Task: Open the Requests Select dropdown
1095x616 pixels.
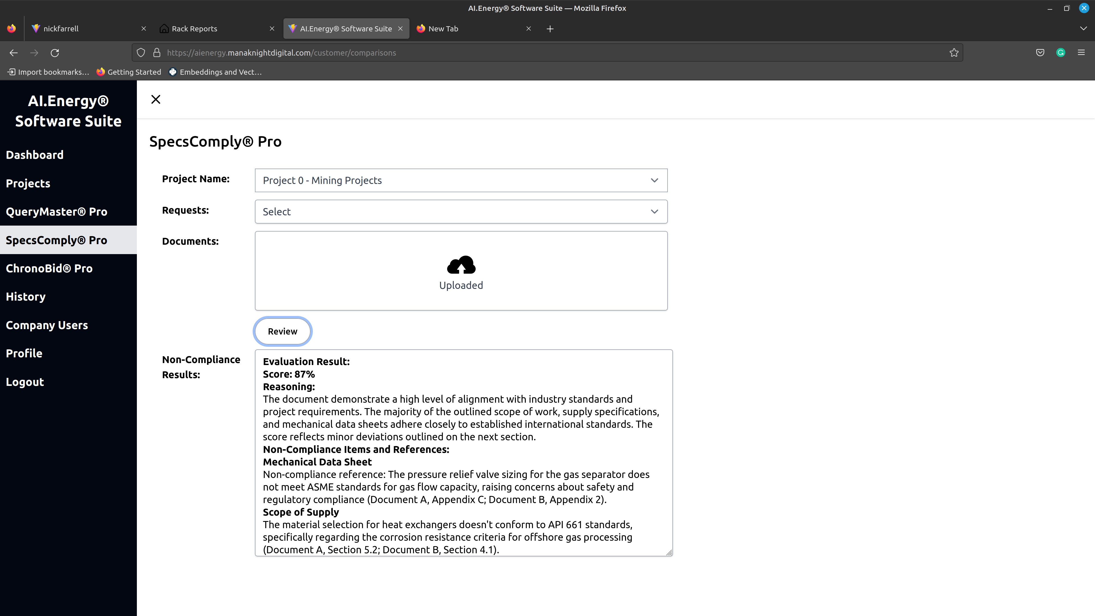Action: tap(461, 212)
